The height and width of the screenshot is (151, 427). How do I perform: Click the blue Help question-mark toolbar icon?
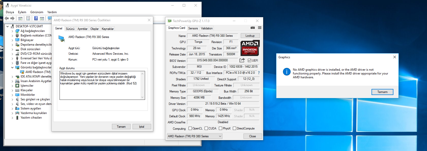click(36, 18)
